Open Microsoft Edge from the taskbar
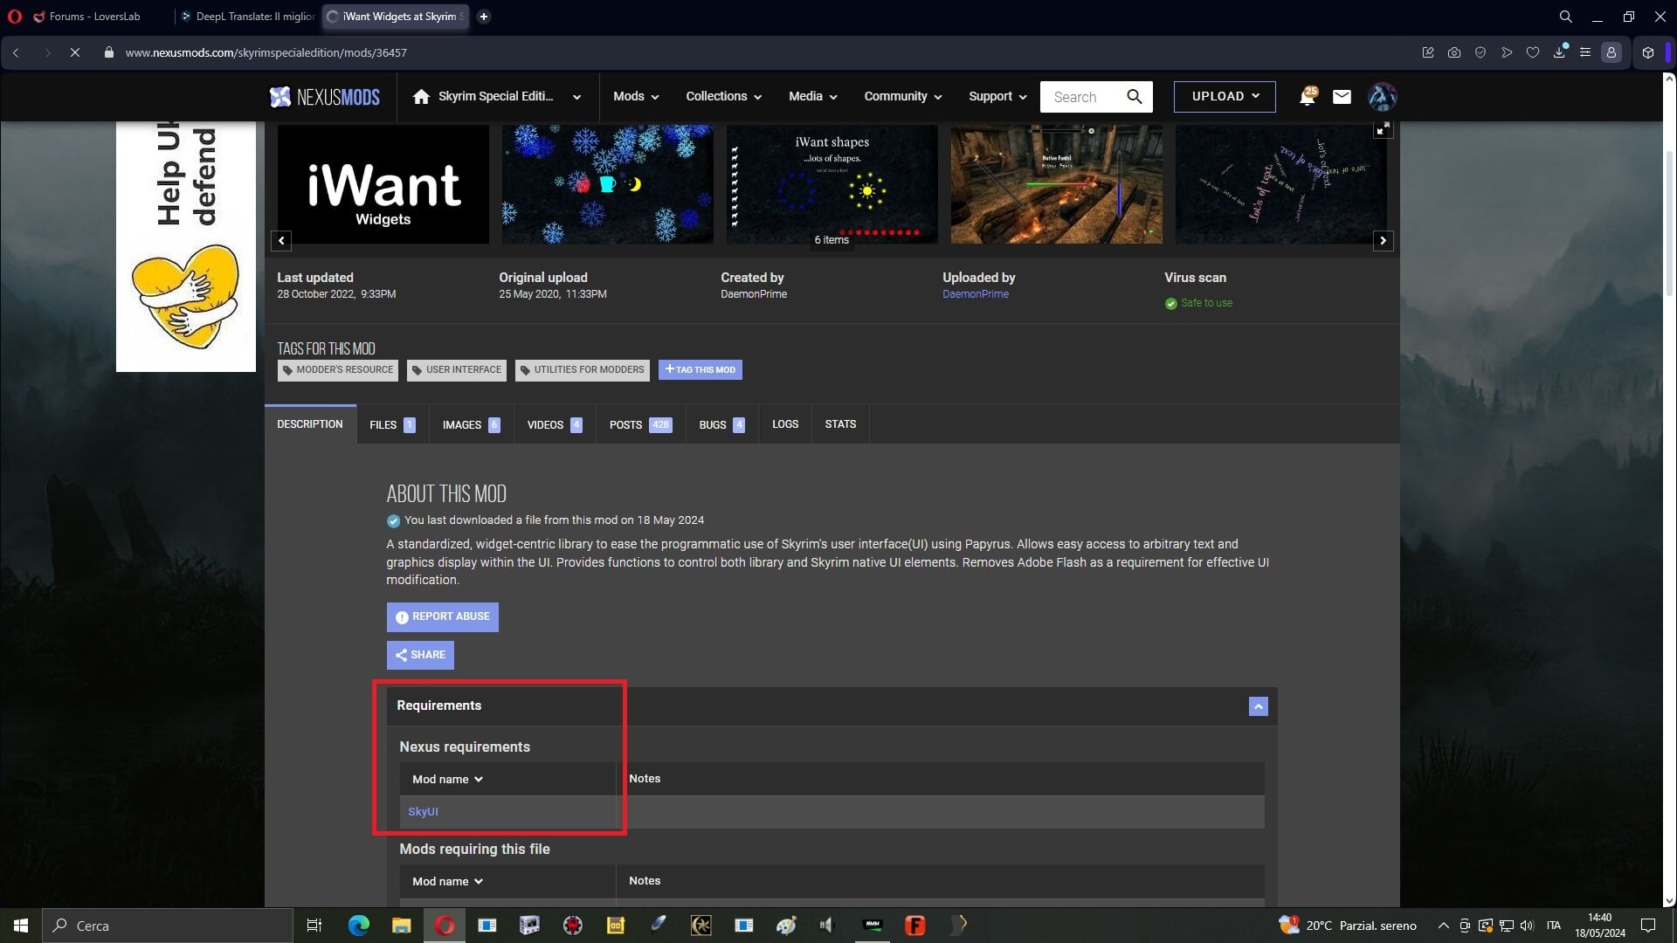 point(358,926)
